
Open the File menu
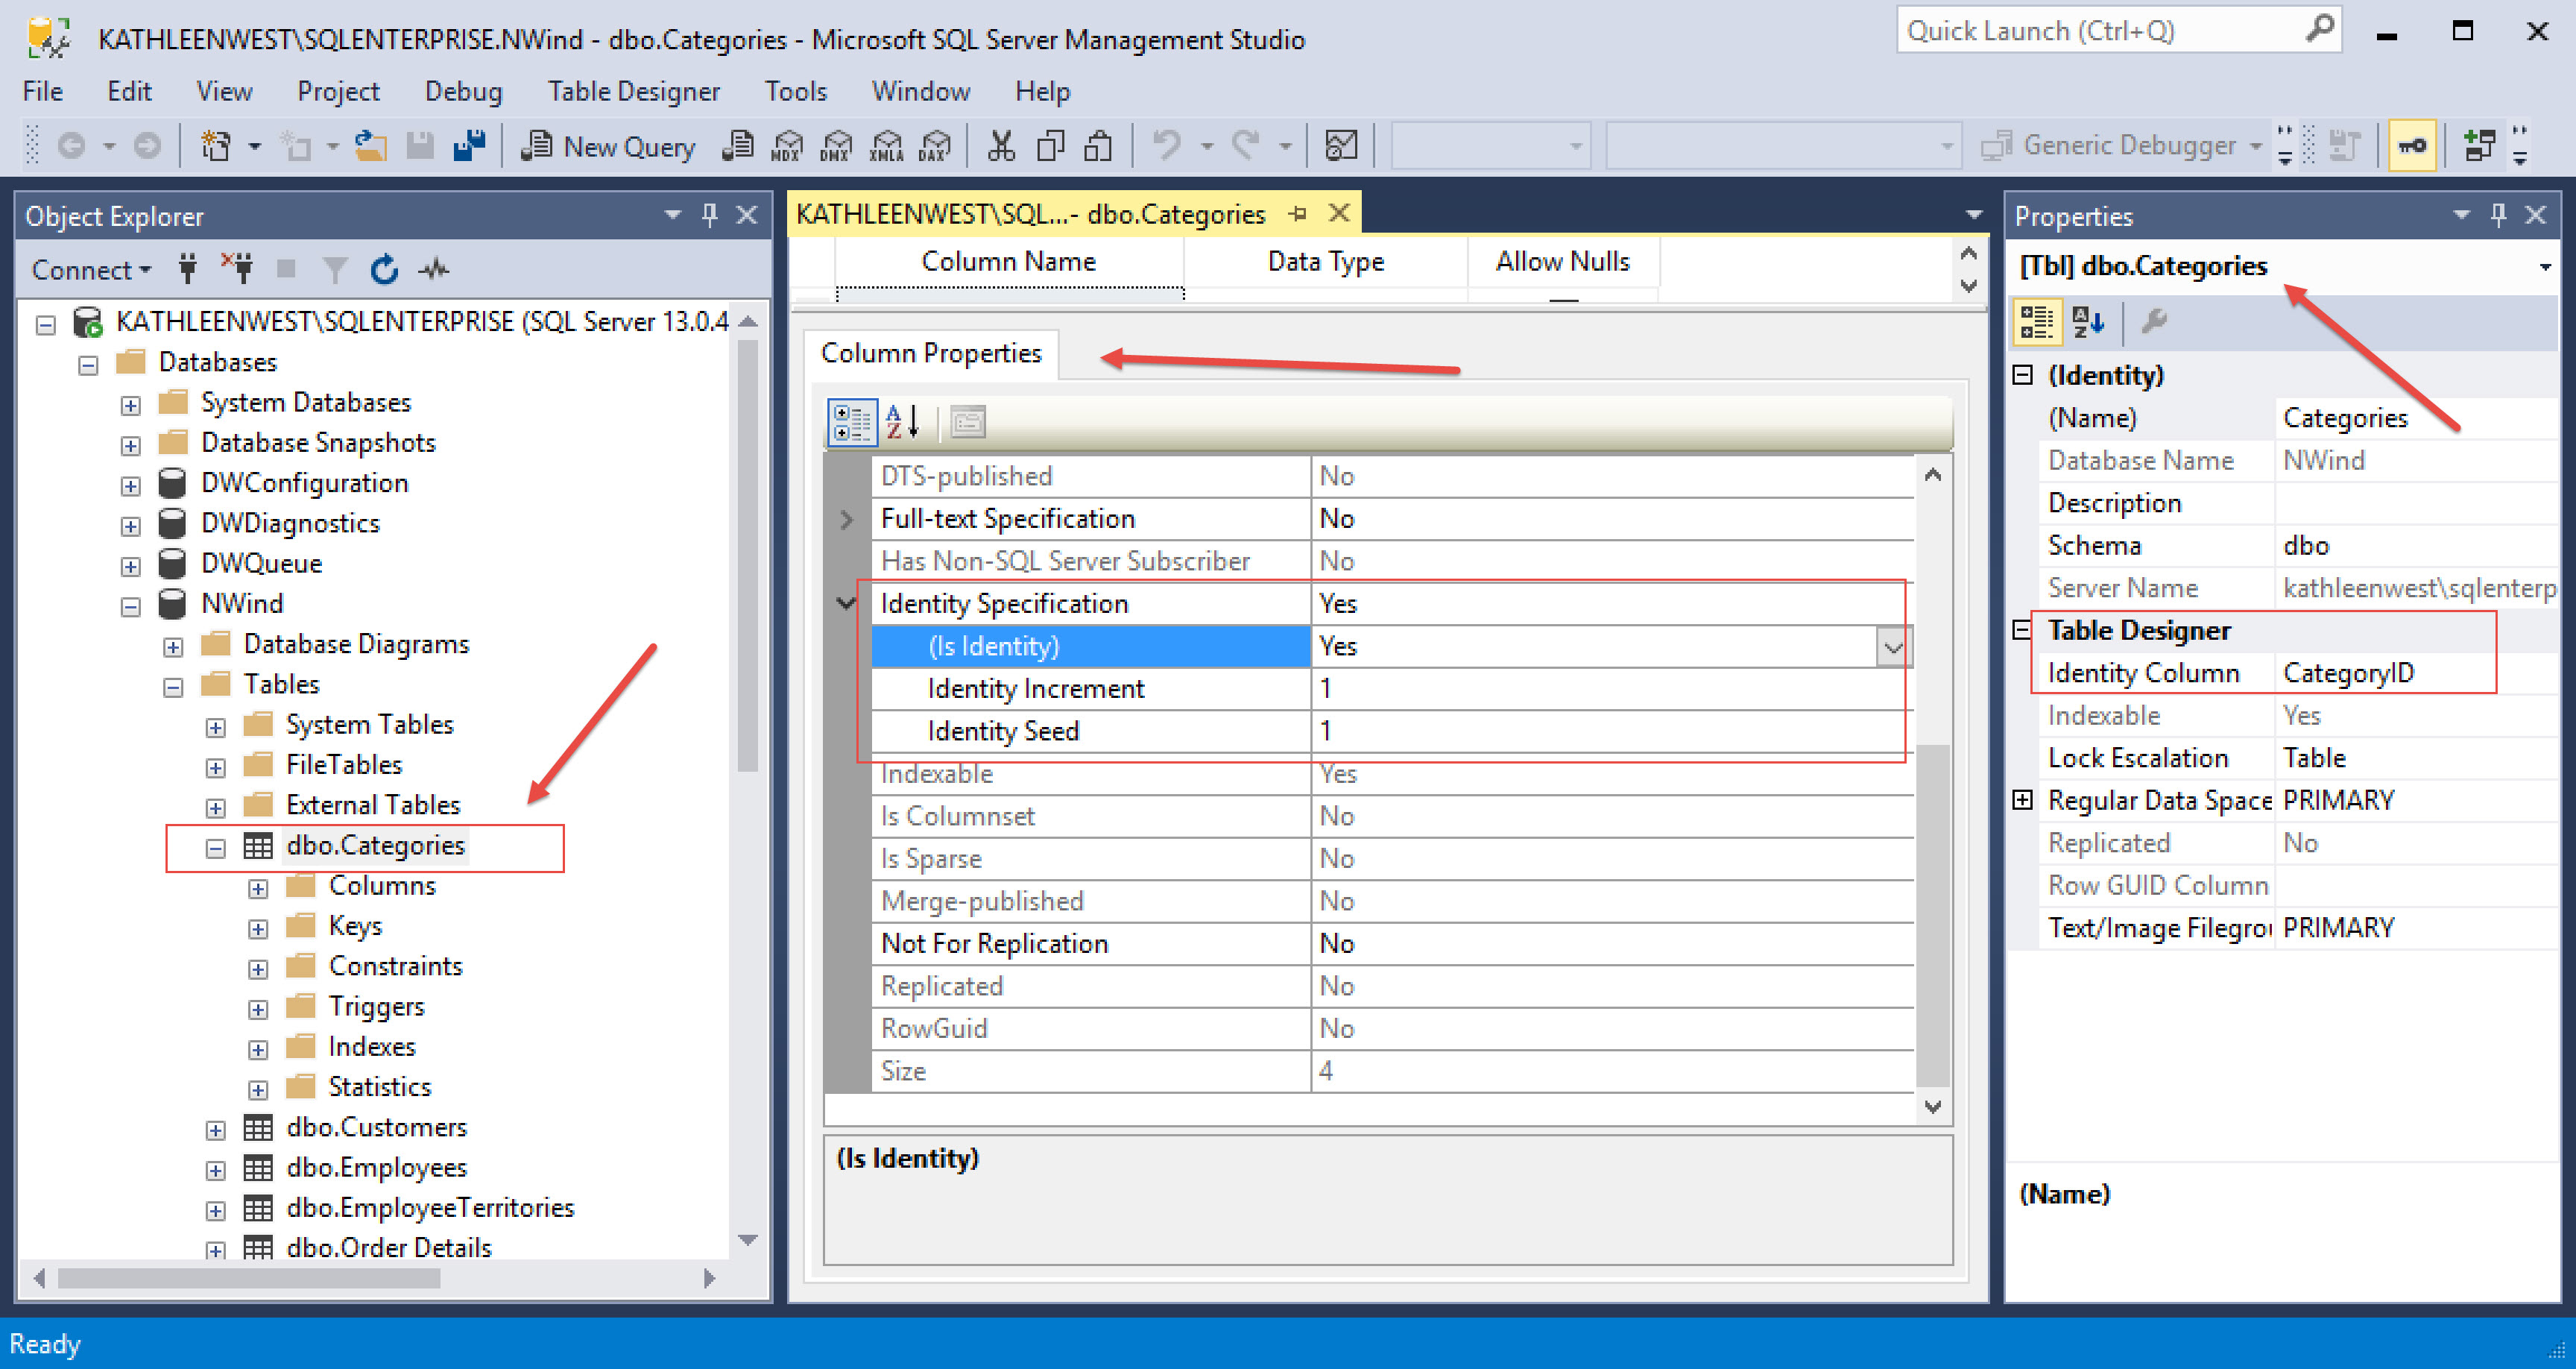coord(43,91)
